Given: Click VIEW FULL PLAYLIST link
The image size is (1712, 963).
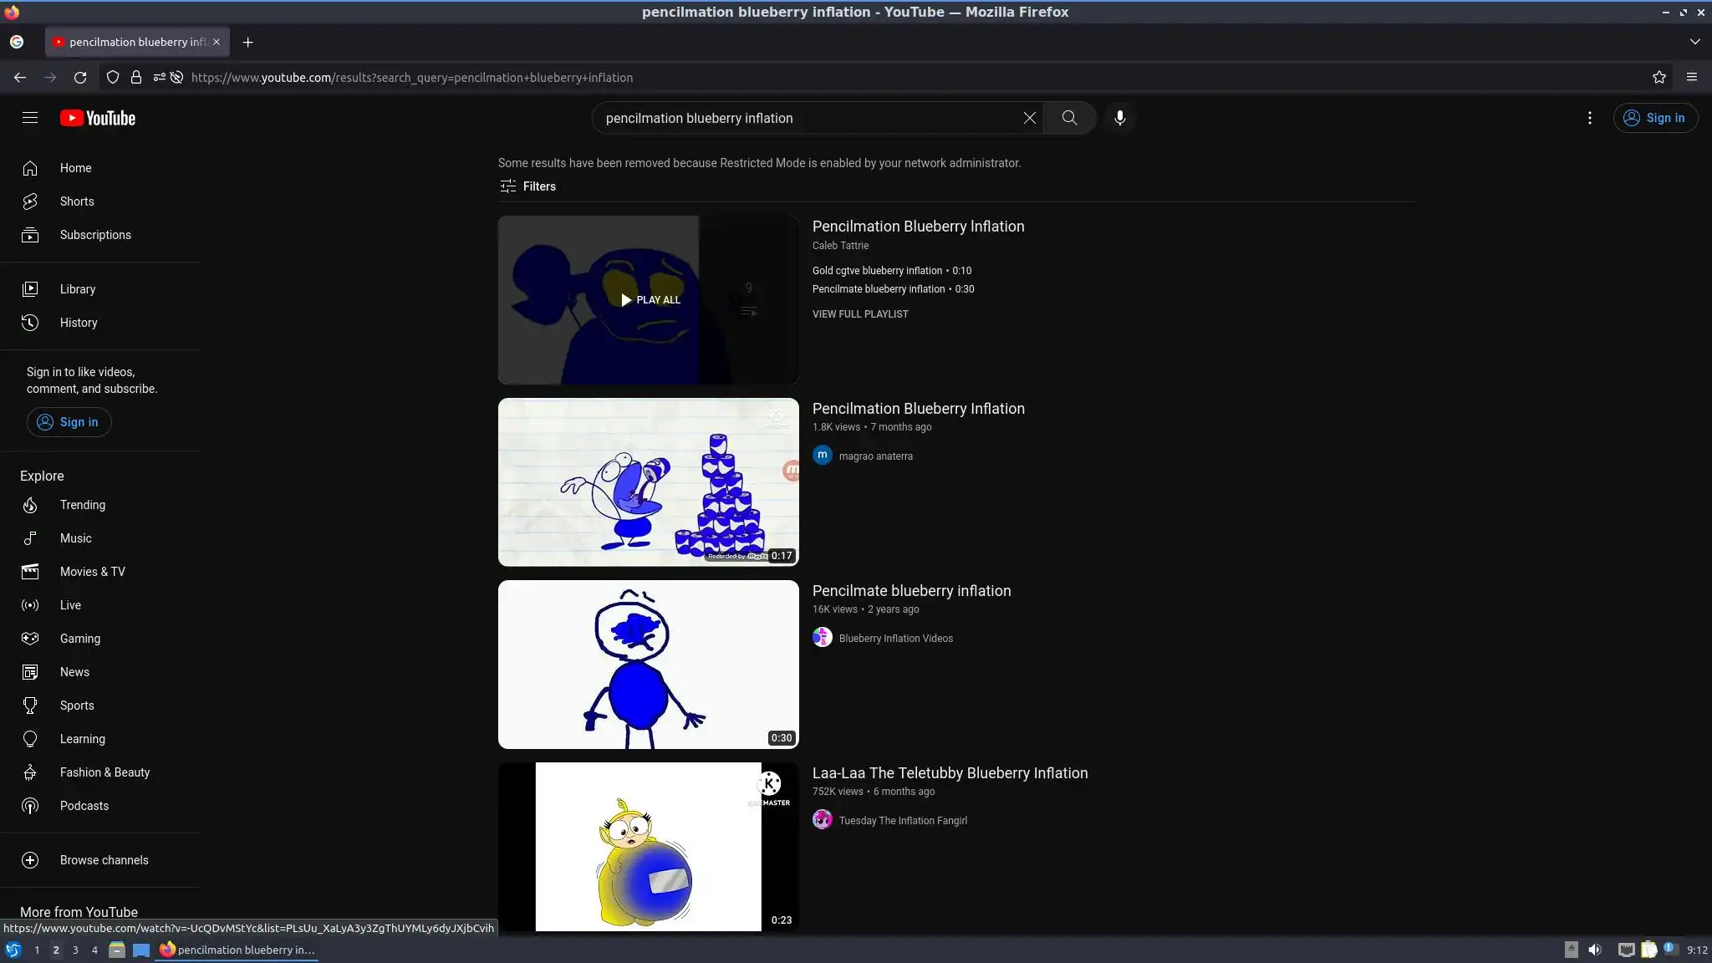Looking at the screenshot, I should click(x=859, y=314).
